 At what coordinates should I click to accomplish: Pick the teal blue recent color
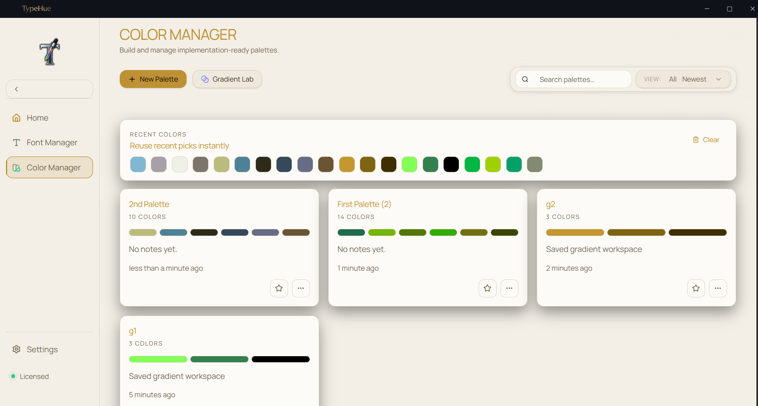242,164
